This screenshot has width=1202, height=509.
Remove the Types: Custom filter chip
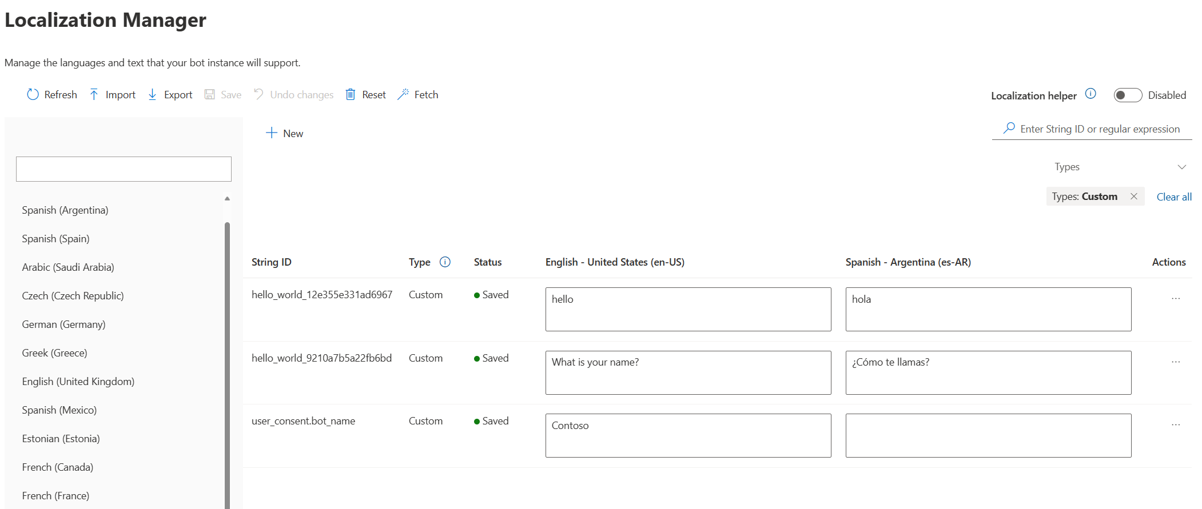(x=1133, y=196)
